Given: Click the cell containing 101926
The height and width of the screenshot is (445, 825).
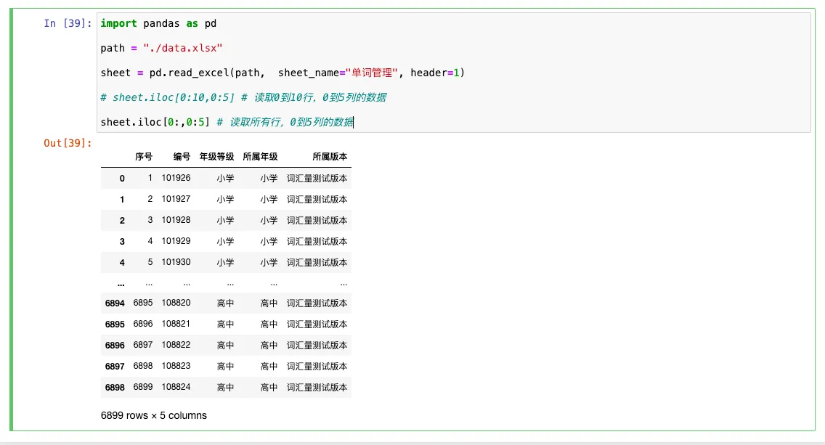Looking at the screenshot, I should [x=176, y=178].
